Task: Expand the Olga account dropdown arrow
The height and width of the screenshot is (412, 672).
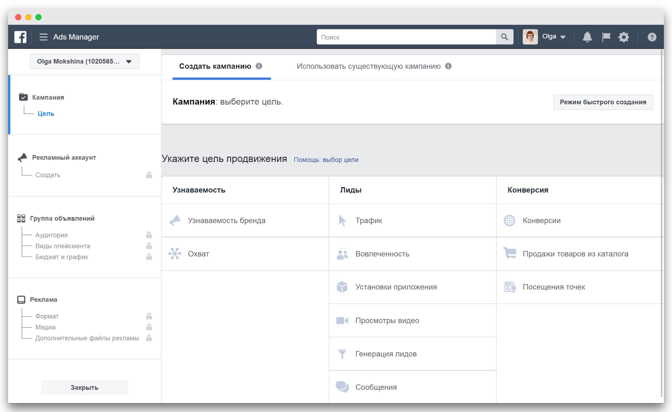Action: coord(563,37)
